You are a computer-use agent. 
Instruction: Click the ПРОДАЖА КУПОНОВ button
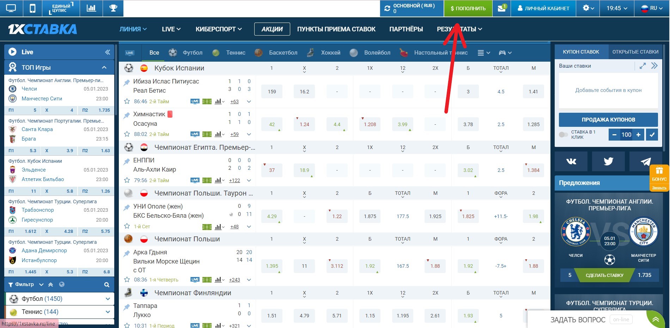[x=608, y=120]
